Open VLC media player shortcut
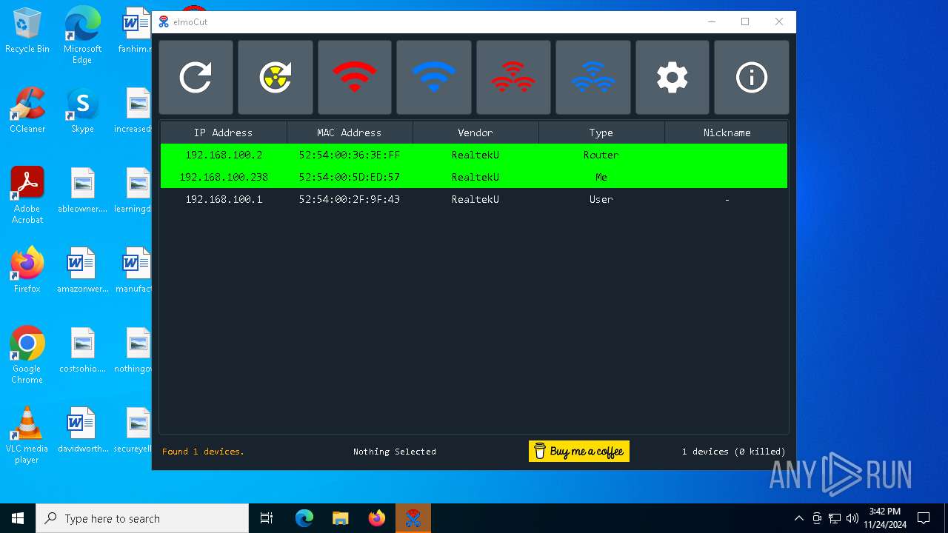 [x=27, y=435]
